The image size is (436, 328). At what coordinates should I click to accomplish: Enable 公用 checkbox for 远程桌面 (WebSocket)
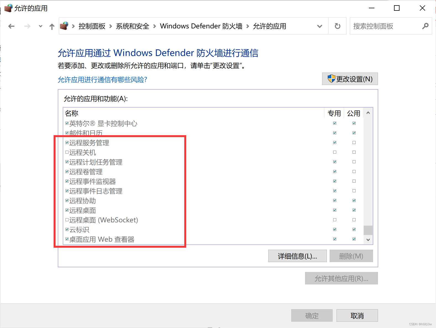tap(354, 220)
